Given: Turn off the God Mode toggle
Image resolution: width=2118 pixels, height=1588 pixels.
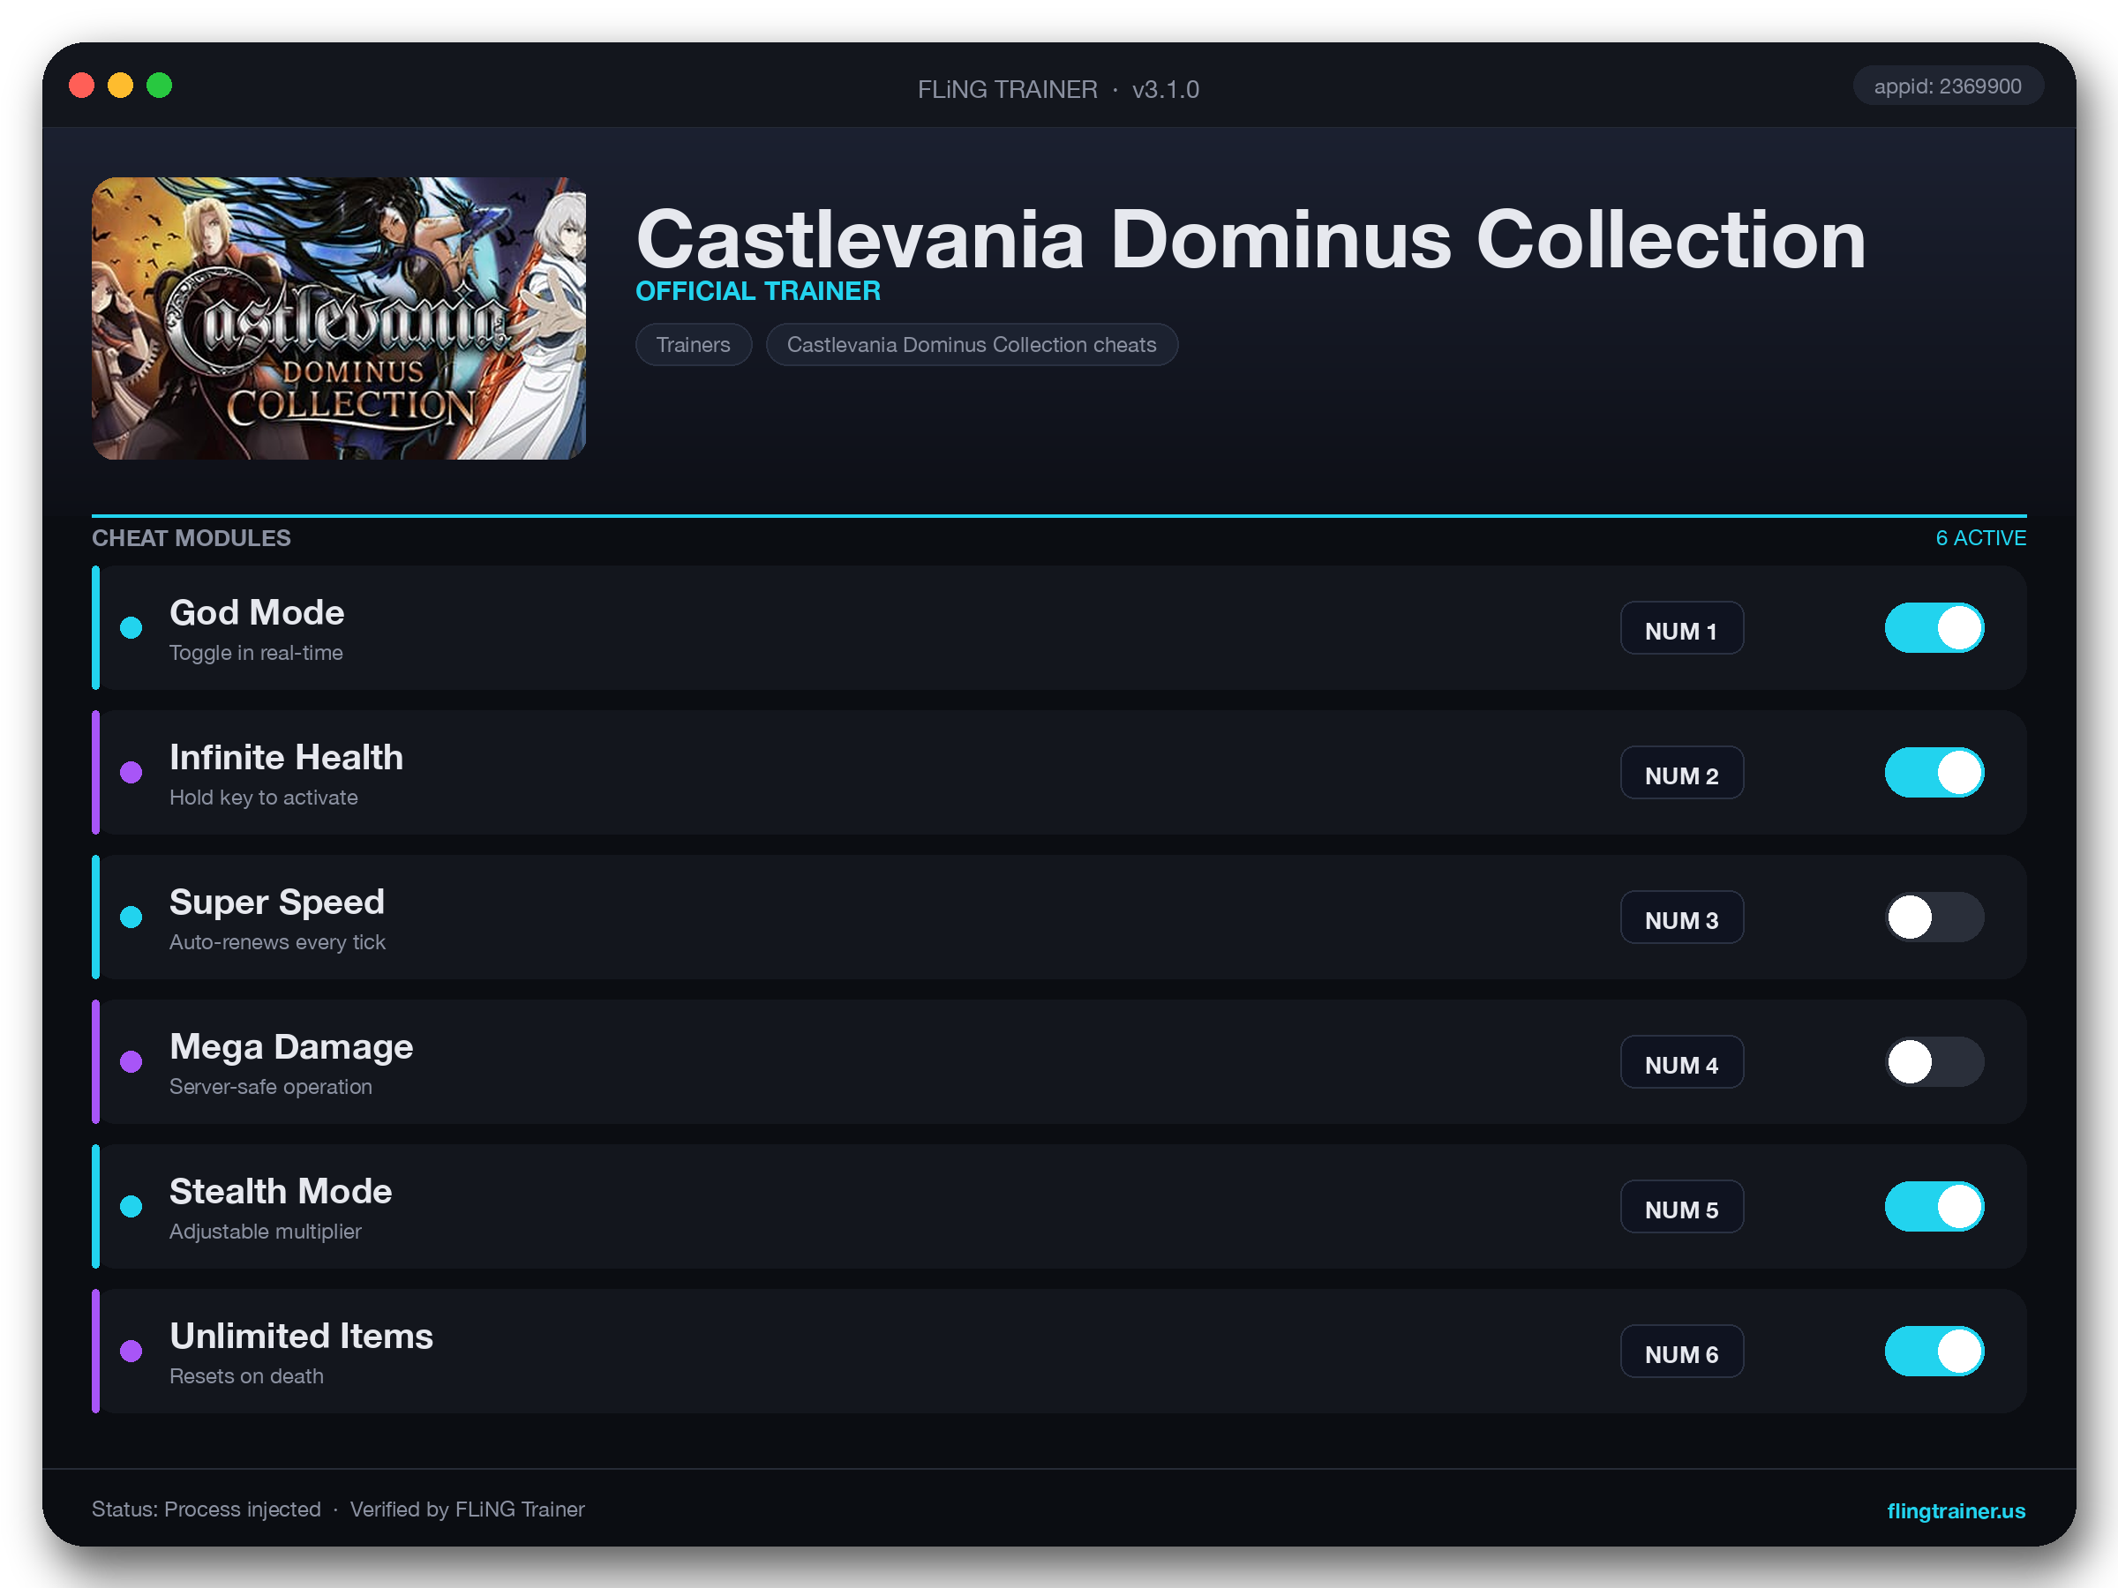Looking at the screenshot, I should 1934,628.
